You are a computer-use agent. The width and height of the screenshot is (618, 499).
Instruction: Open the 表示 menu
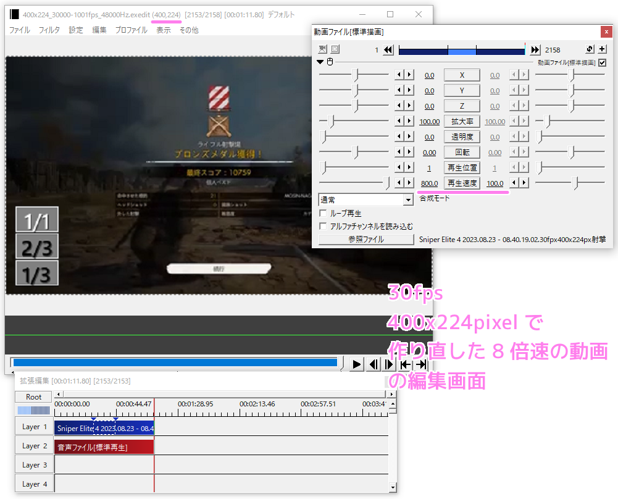coord(163,30)
